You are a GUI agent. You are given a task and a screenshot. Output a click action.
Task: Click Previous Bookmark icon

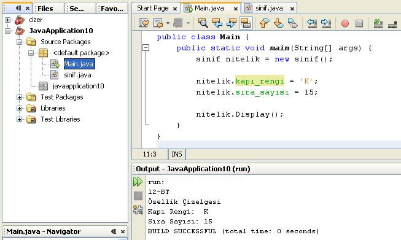264,23
